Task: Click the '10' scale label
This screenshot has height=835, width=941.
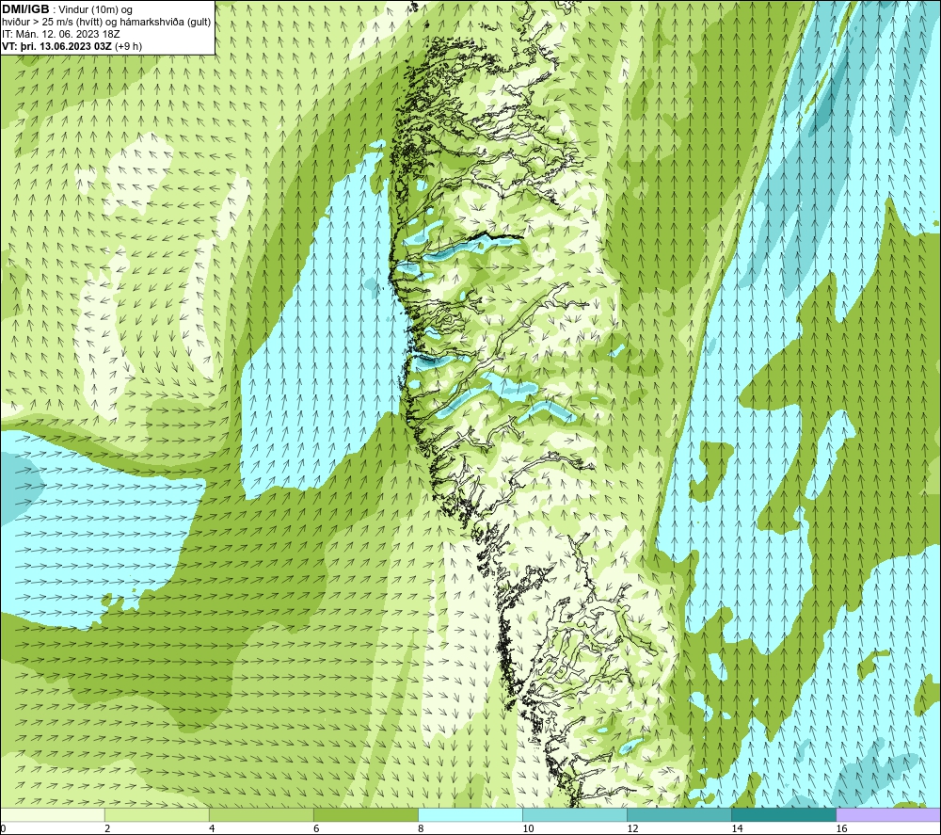Action: tap(528, 829)
